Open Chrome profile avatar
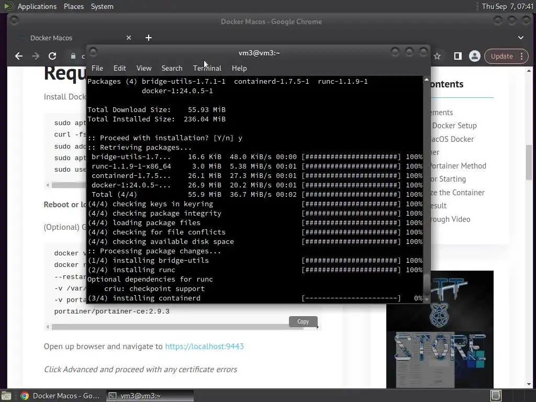This screenshot has width=536, height=402. coord(474,56)
